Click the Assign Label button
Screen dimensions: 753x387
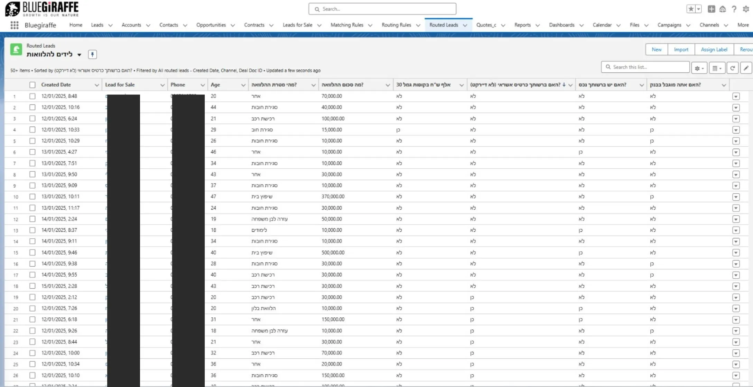714,49
